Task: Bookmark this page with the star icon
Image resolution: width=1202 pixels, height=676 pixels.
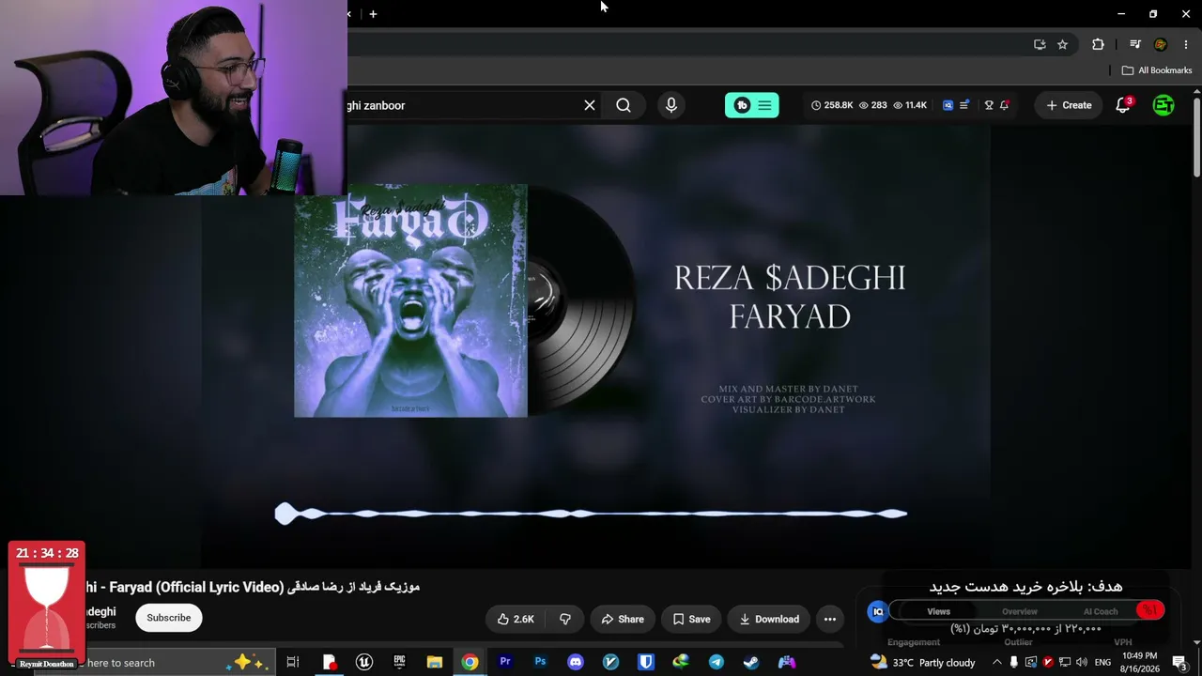Action: tap(1062, 44)
